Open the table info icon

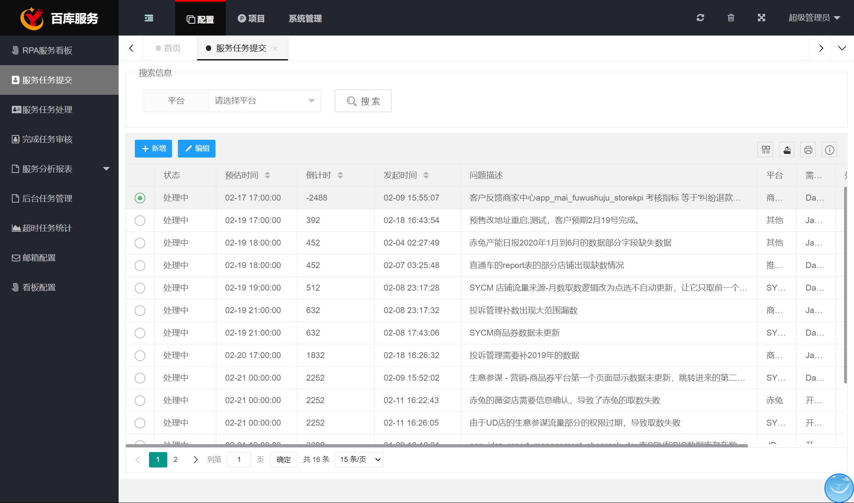coord(829,150)
